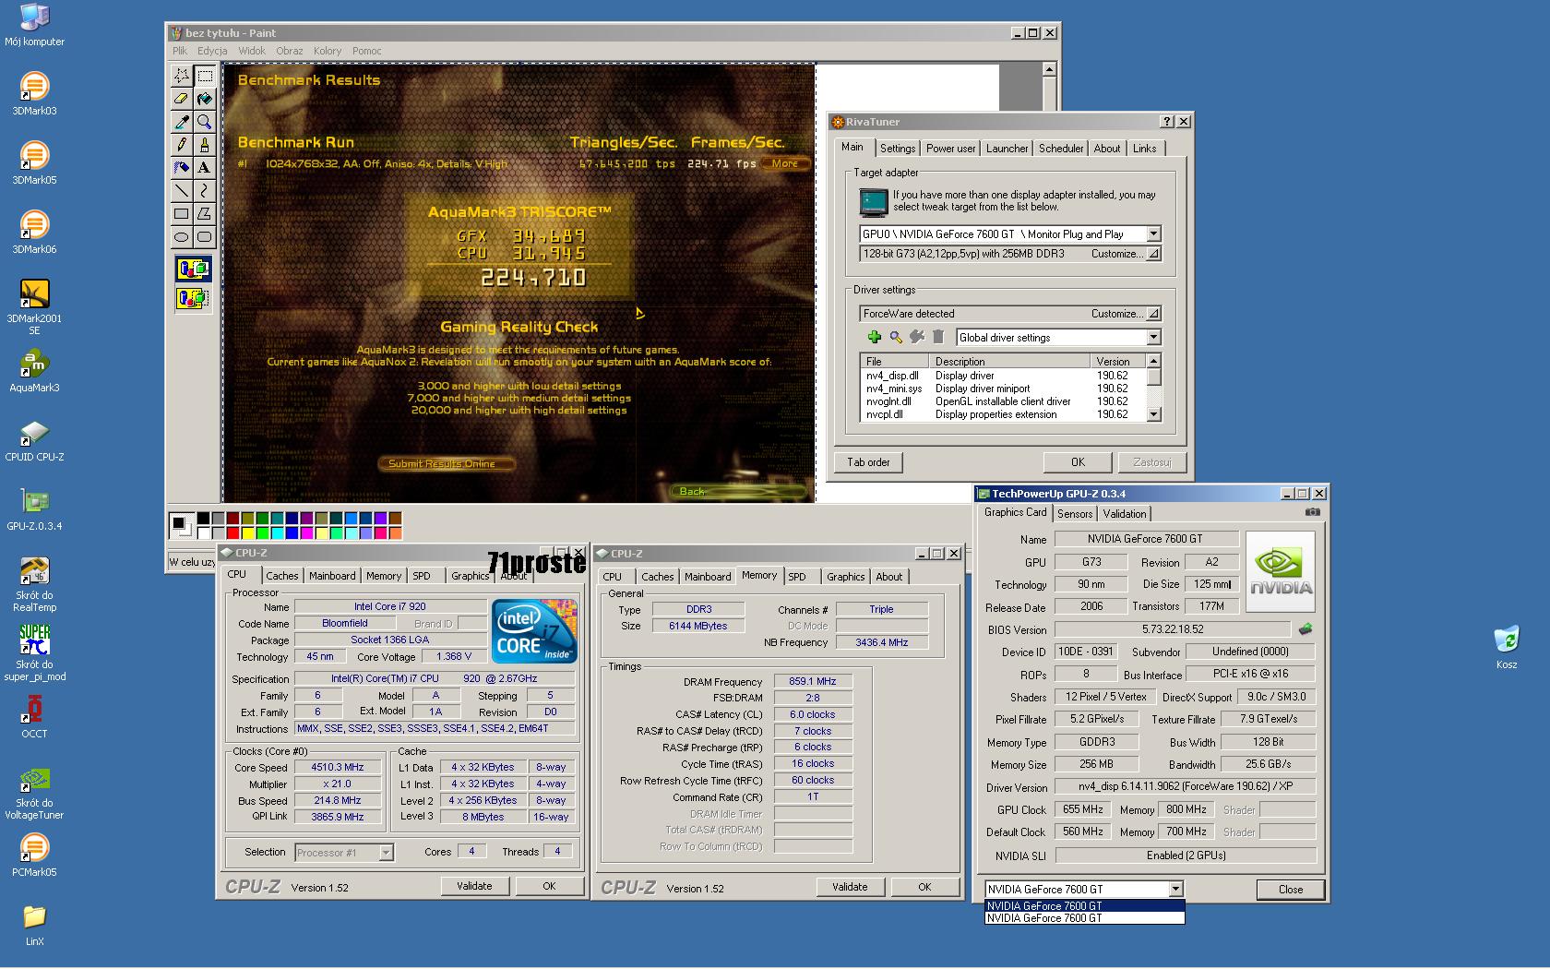The height and width of the screenshot is (969, 1550).
Task: Expand Customize arrow beside ForceWare detected
Action: point(1153,314)
